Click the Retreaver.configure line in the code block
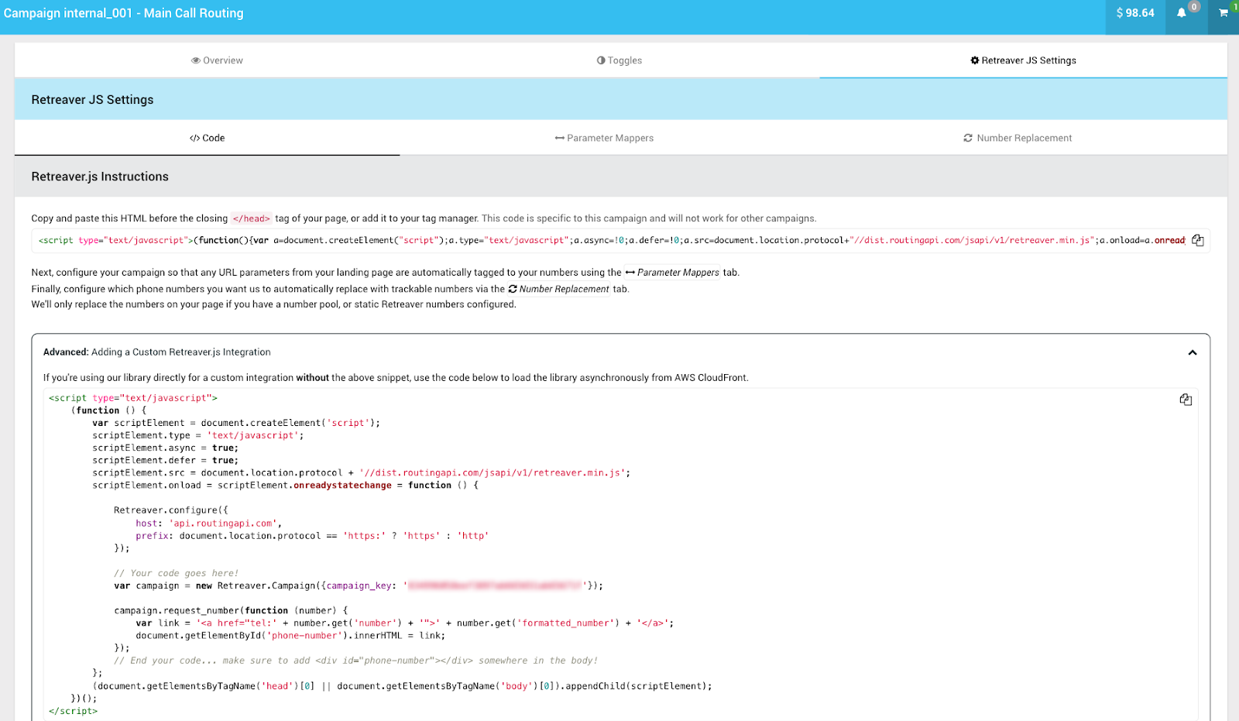Image resolution: width=1239 pixels, height=721 pixels. pyautogui.click(x=170, y=510)
